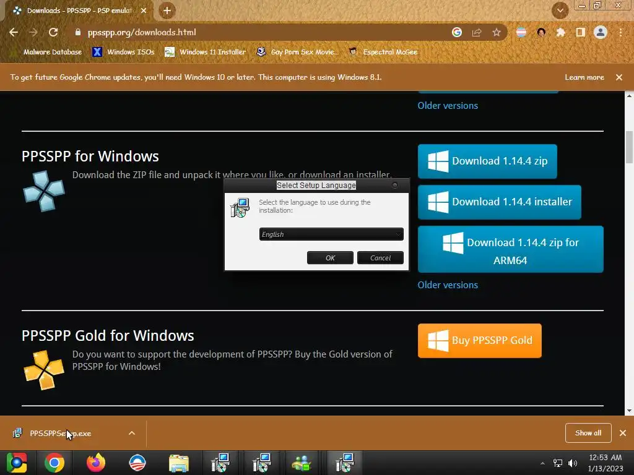The height and width of the screenshot is (475, 634).
Task: Click the scrollbar up arrow
Action: click(x=629, y=96)
